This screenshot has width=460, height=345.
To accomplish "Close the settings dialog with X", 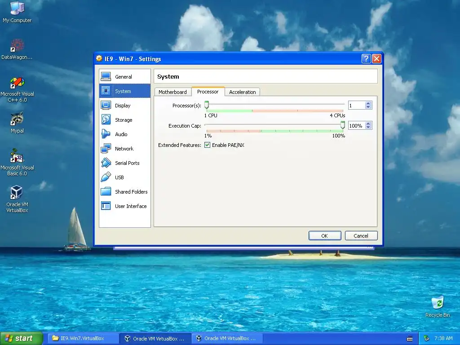I will (376, 59).
